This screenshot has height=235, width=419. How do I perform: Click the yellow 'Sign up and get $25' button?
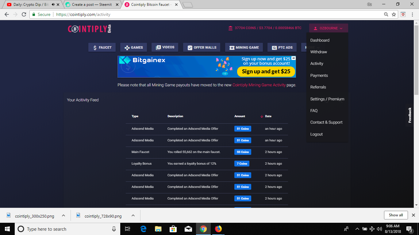266,72
